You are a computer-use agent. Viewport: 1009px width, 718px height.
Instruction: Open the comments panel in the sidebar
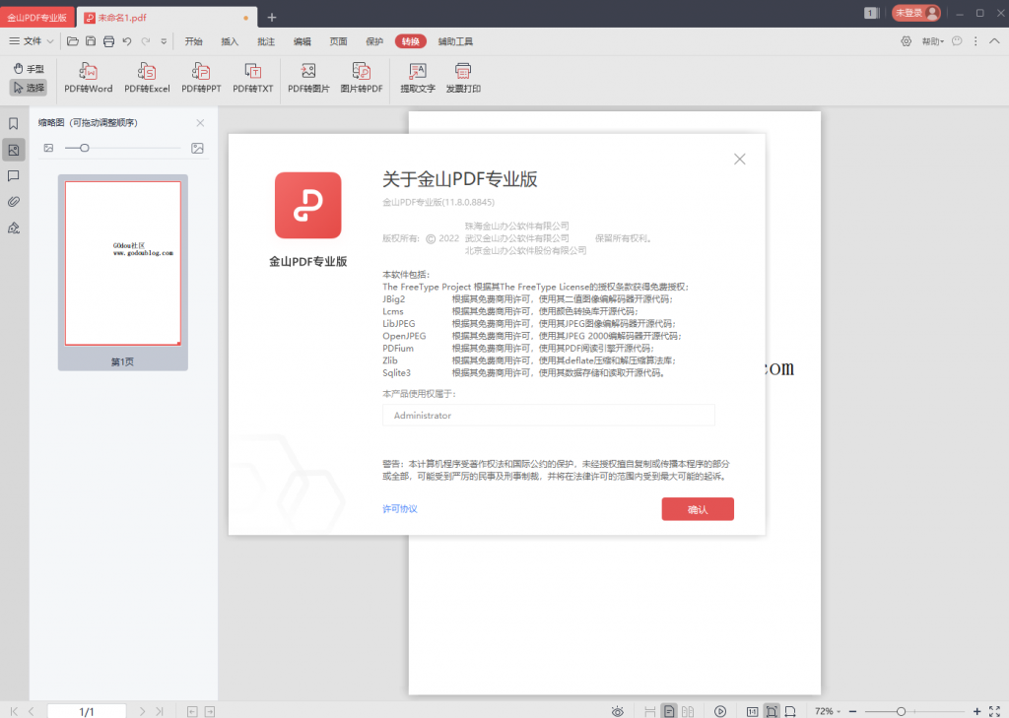[13, 177]
